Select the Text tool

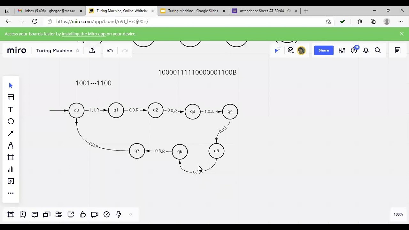11,110
